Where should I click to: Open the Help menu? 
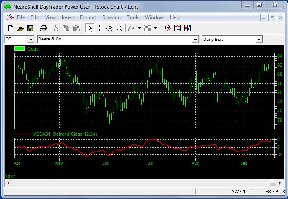coord(175,17)
